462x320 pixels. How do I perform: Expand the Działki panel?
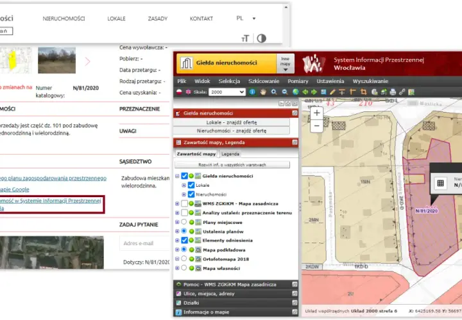click(x=235, y=303)
